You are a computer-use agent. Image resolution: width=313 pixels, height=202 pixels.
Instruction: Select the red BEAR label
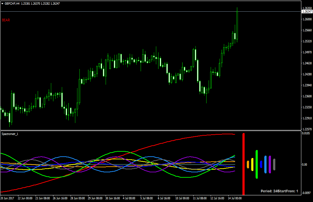pyautogui.click(x=6, y=20)
